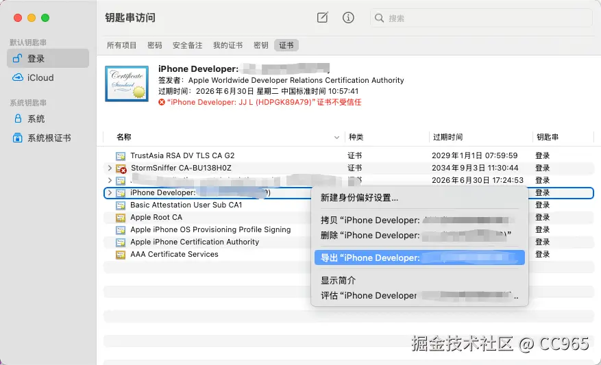Click AAA Certificate Services certificate icon
The width and height of the screenshot is (601, 365).
pos(121,254)
